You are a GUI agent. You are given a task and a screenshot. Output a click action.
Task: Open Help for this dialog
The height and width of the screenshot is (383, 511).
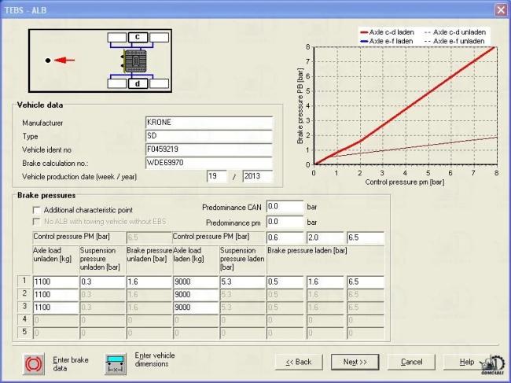click(466, 362)
